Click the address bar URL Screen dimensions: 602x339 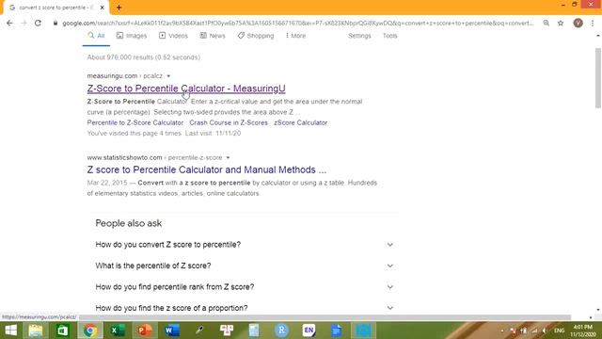(297, 23)
